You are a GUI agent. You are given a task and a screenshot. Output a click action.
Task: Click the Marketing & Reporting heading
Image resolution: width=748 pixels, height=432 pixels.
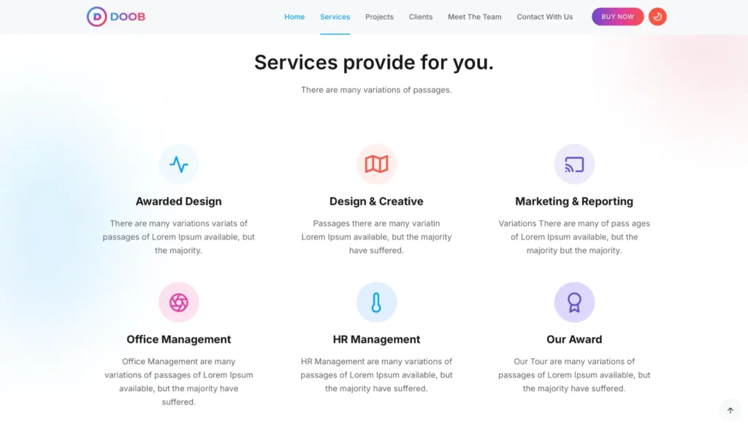coord(574,201)
